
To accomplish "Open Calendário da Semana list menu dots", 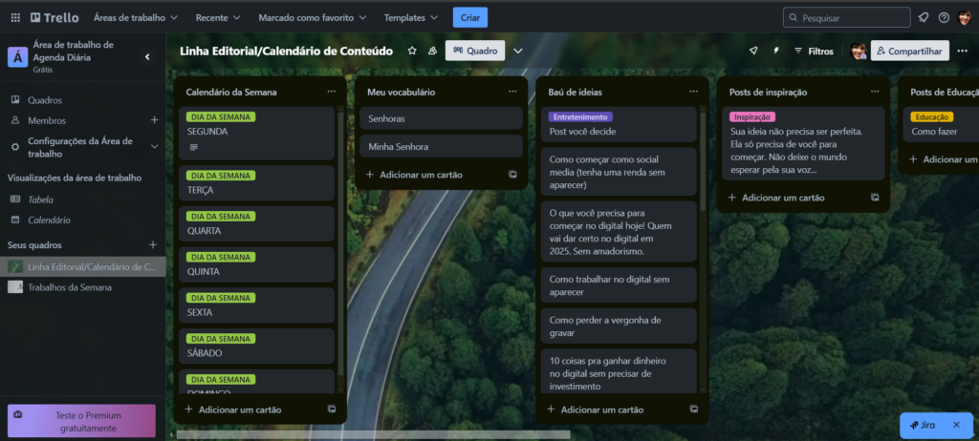I will (332, 91).
